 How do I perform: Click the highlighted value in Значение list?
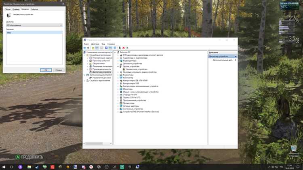point(34,33)
